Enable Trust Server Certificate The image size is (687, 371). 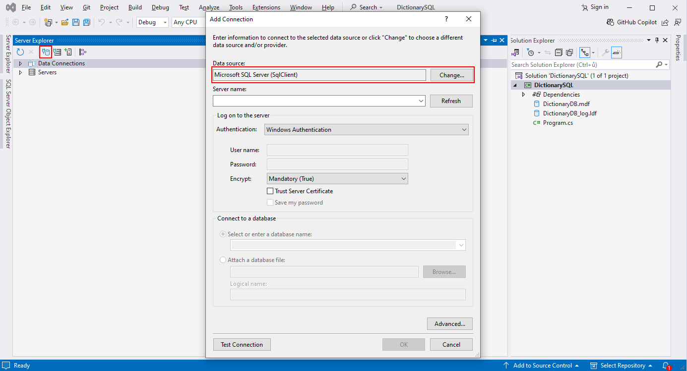[270, 191]
